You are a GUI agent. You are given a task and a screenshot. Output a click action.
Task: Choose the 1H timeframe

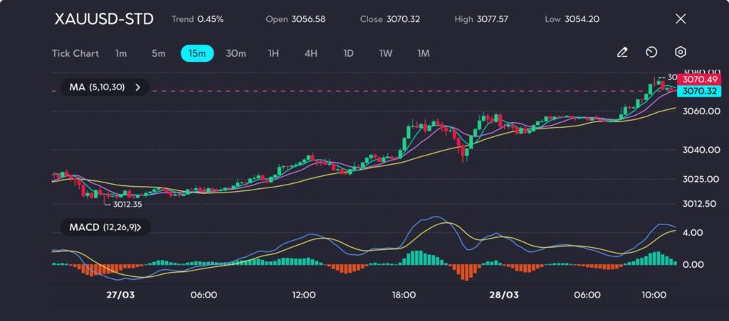click(273, 53)
